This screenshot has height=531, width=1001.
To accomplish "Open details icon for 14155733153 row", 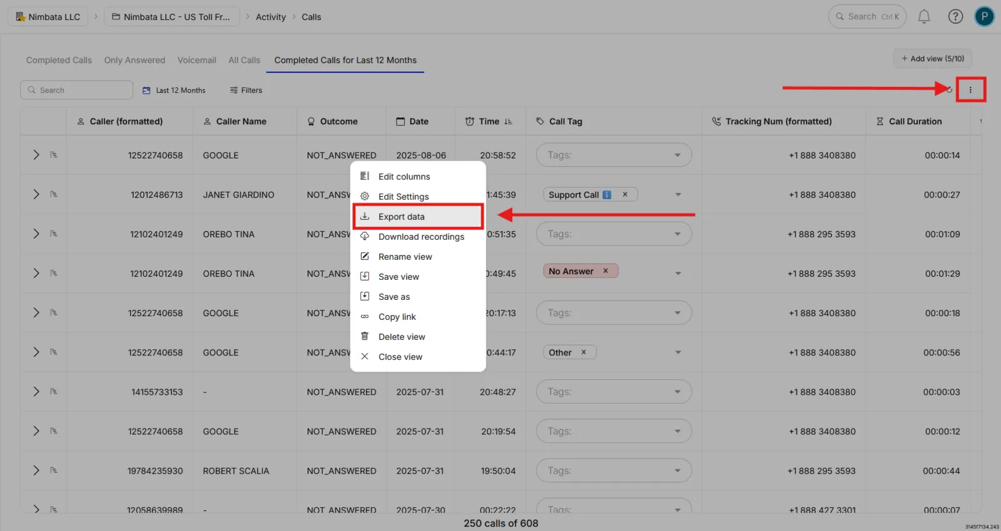I will pos(54,392).
